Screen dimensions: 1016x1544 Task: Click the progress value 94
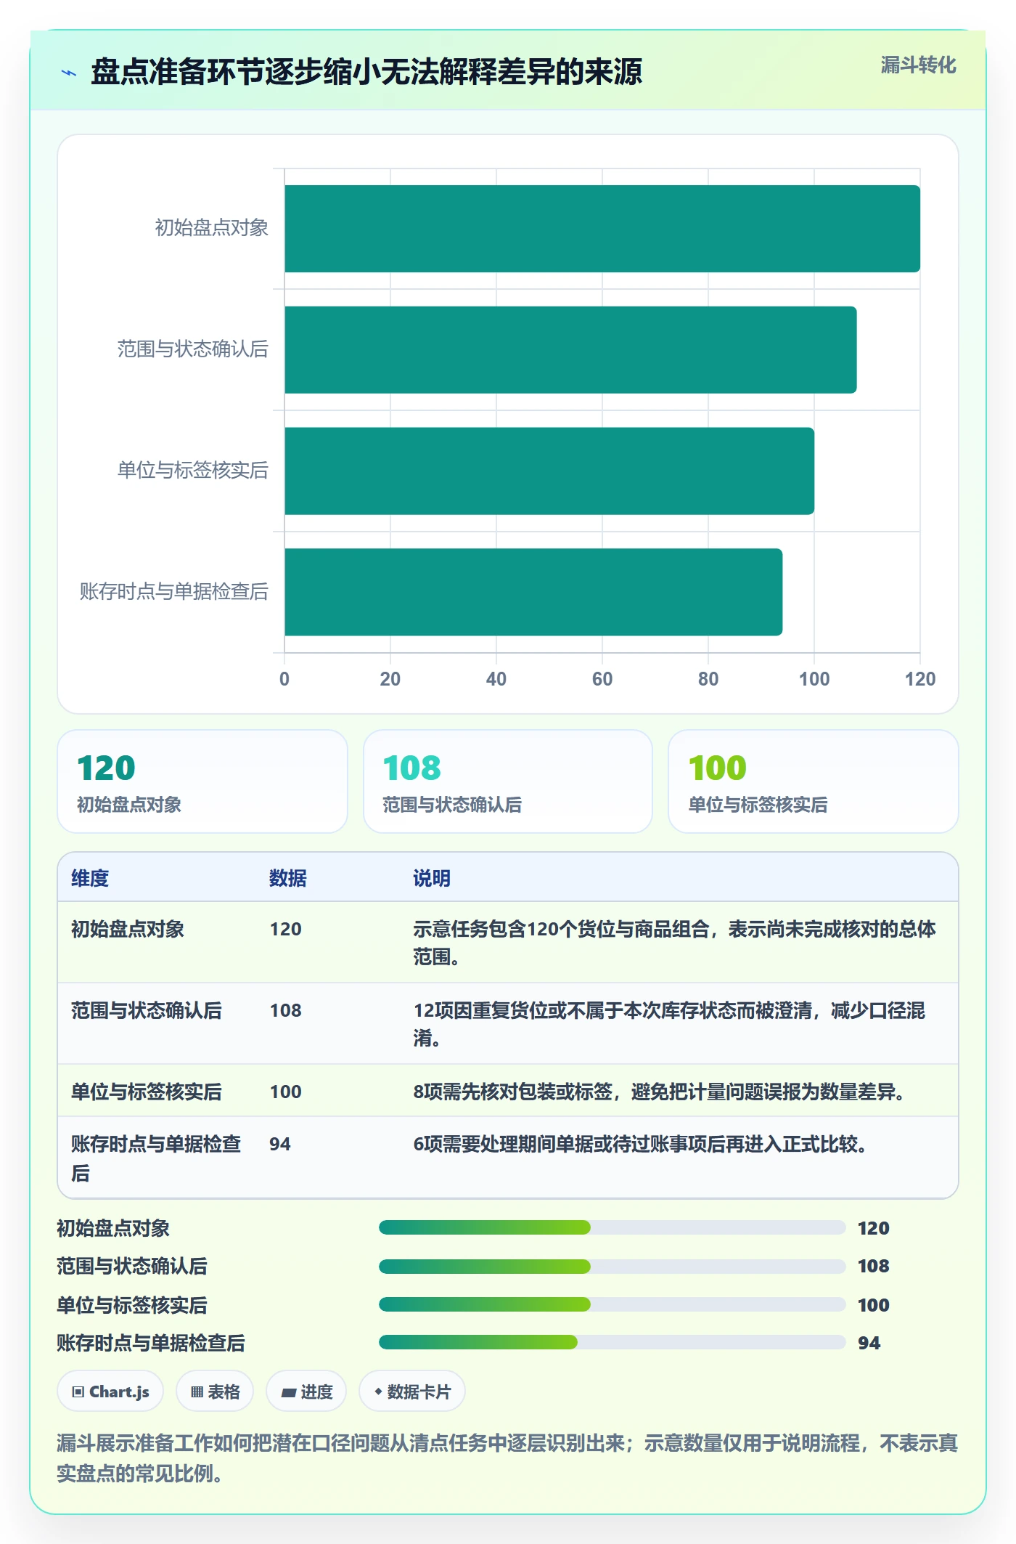point(869,1343)
